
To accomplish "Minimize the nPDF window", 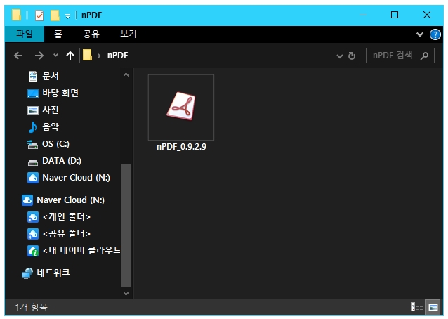I will (363, 15).
